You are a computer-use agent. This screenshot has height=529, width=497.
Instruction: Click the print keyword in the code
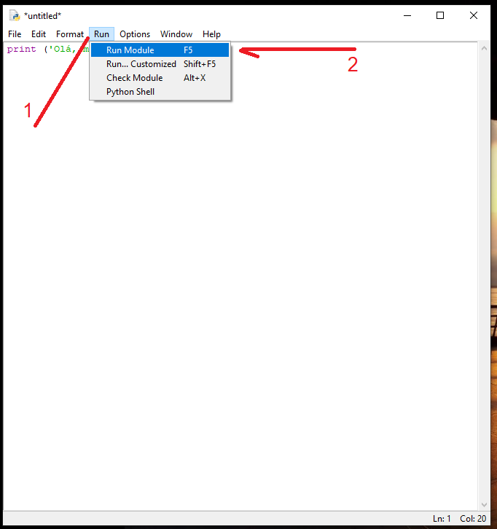[21, 50]
